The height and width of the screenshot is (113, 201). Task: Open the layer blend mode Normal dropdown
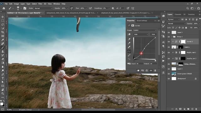pos(177,24)
